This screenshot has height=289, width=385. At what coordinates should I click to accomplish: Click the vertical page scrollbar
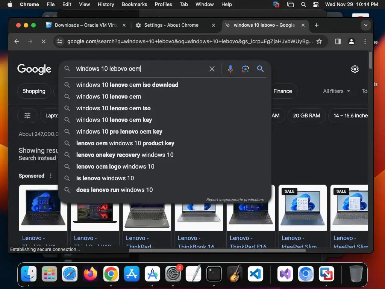[x=370, y=60]
